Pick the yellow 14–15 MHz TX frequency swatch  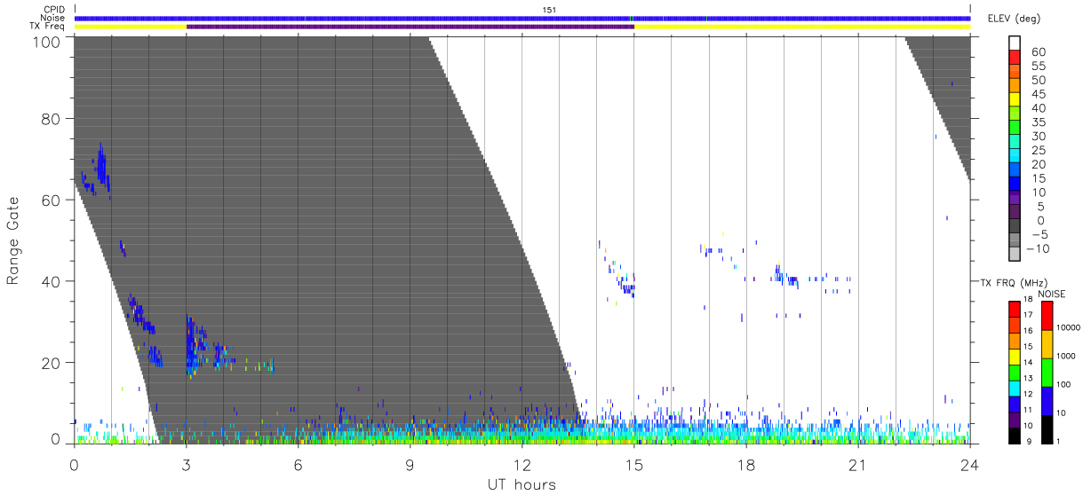tap(1015, 357)
